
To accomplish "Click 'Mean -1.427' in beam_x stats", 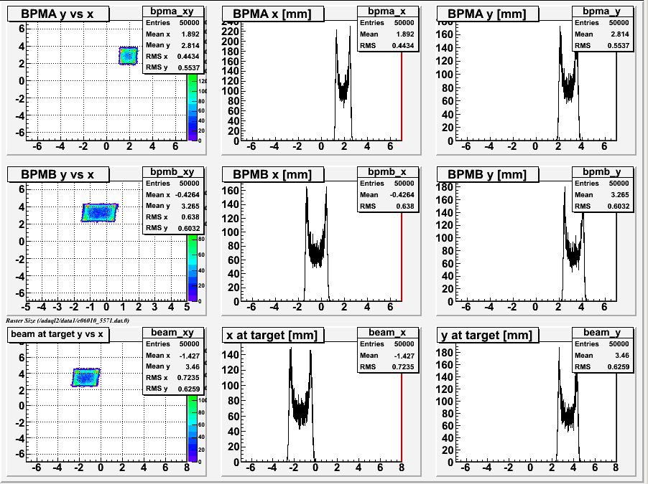I will coord(388,356).
